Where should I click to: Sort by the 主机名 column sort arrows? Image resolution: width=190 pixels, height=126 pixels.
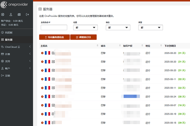pyautogui.click(x=97, y=46)
